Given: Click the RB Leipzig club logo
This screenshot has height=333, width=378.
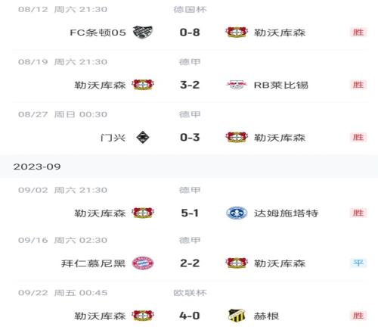Looking at the screenshot, I should click(x=236, y=85).
